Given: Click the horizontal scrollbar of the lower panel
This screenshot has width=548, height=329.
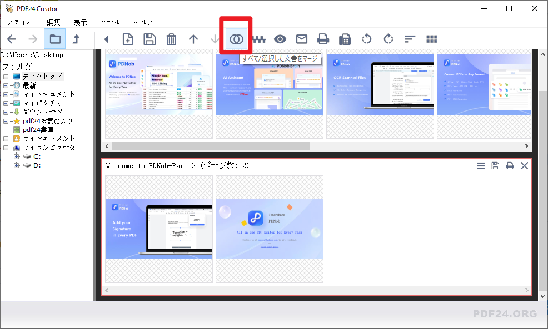Looking at the screenshot, I should pyautogui.click(x=317, y=290).
